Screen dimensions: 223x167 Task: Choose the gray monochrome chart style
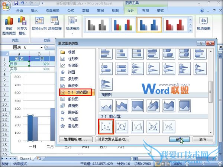click(97, 25)
